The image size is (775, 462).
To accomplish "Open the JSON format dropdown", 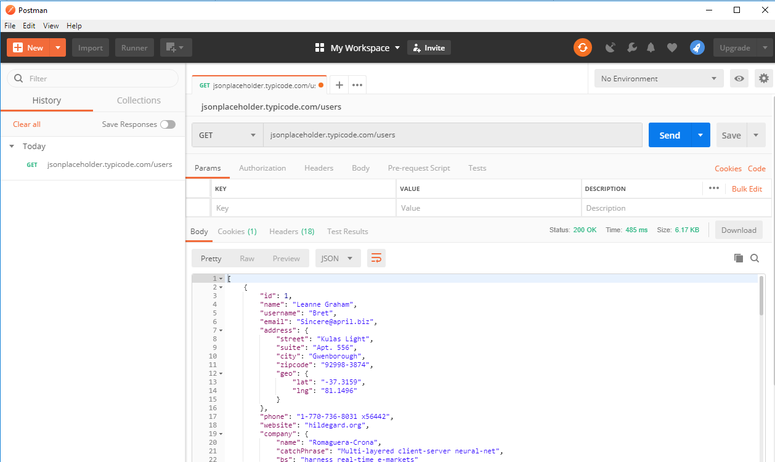I will coord(338,258).
